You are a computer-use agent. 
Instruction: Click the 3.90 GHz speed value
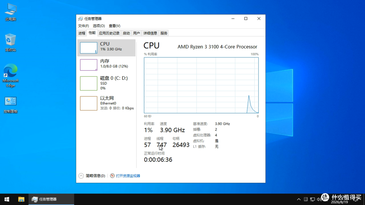(172, 130)
